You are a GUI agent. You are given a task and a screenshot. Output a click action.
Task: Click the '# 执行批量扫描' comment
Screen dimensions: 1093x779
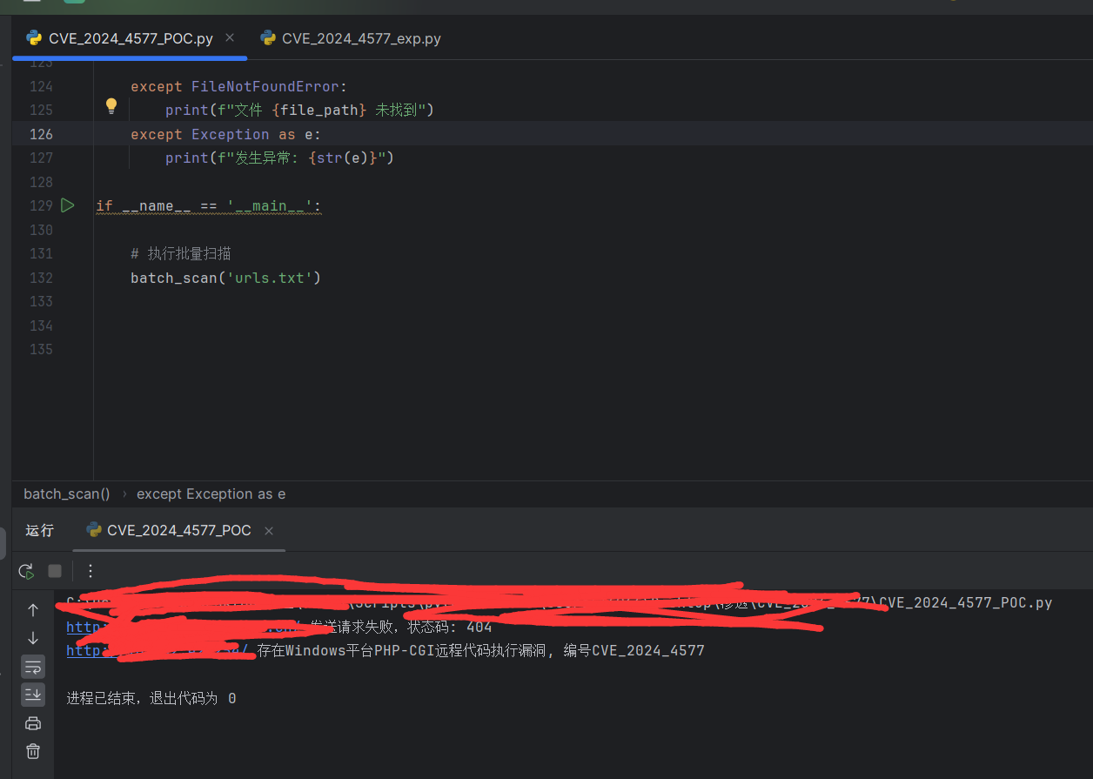tap(181, 253)
